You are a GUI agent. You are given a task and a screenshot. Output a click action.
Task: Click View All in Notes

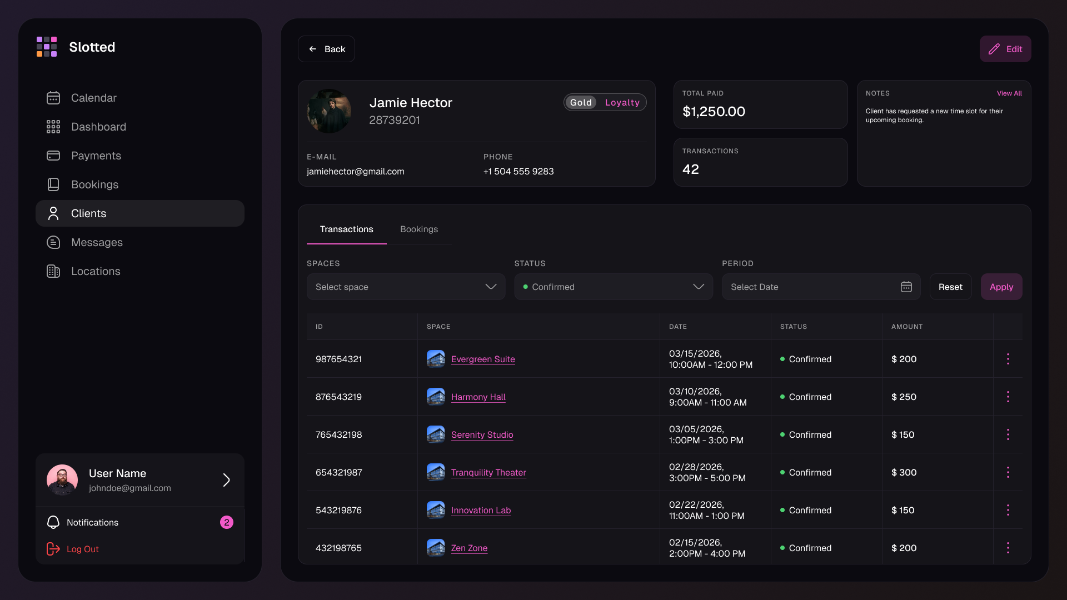(x=1009, y=93)
